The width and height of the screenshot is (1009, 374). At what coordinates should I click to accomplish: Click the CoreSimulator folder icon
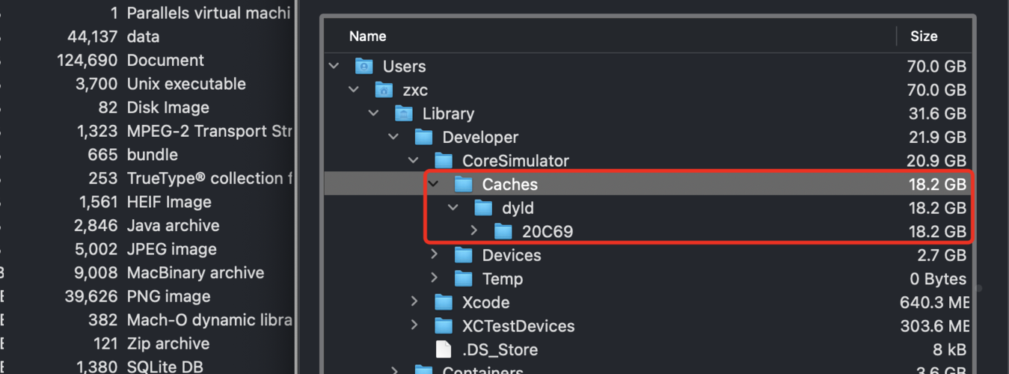(444, 161)
